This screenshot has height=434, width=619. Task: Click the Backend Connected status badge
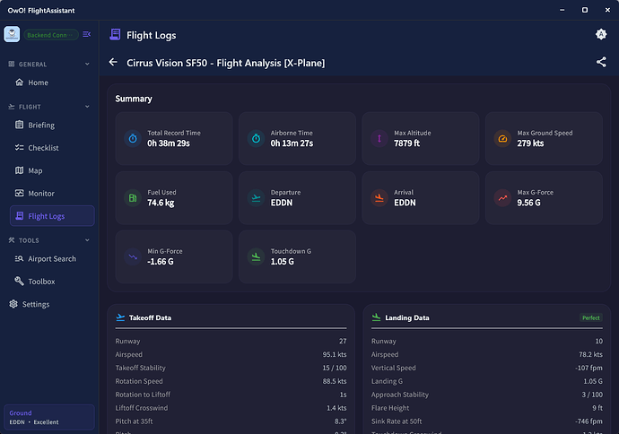pos(51,35)
